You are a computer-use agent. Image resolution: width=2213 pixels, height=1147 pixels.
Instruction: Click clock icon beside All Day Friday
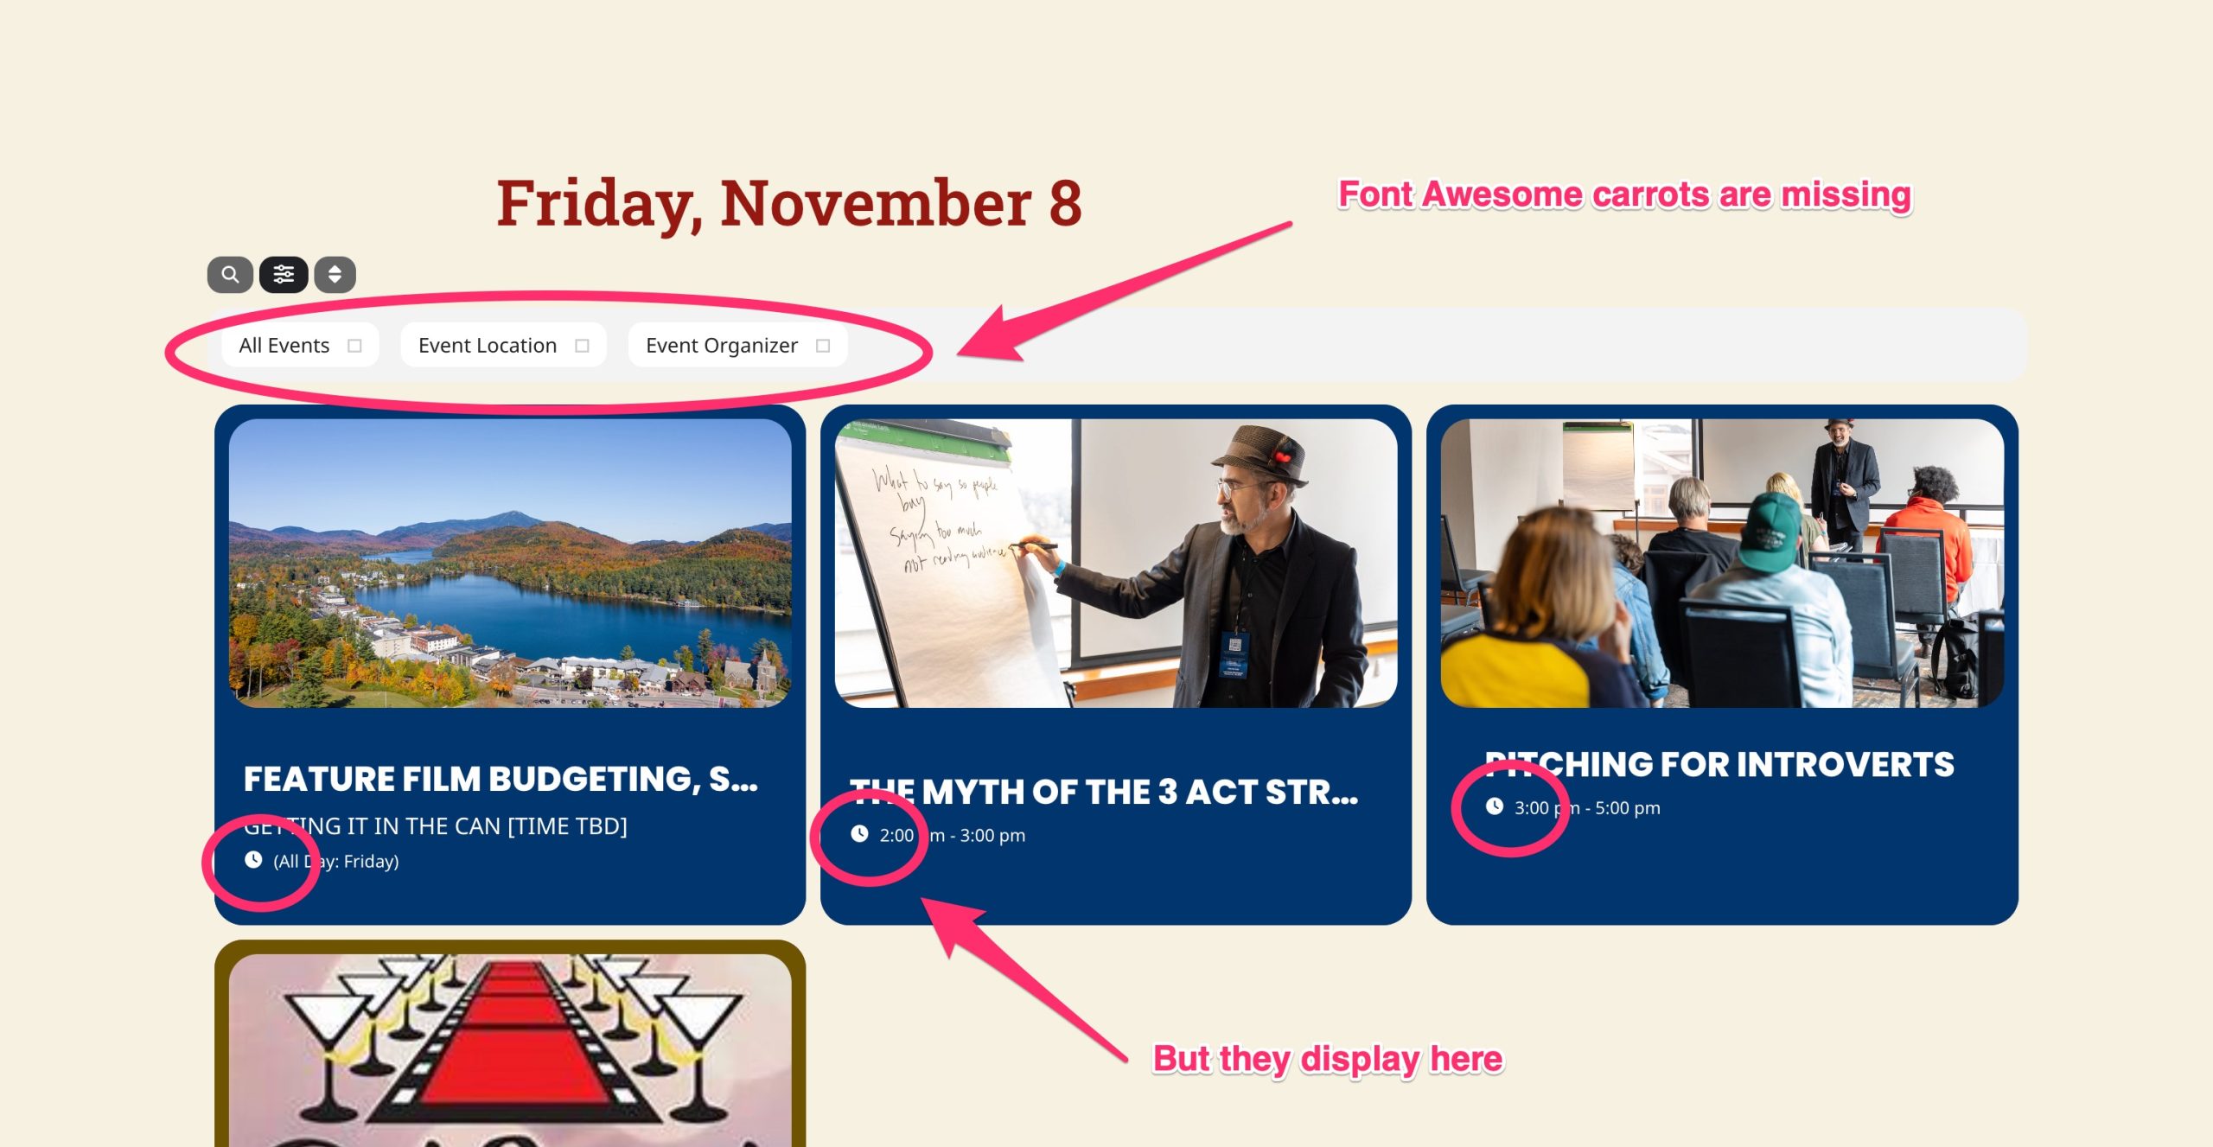tap(252, 860)
